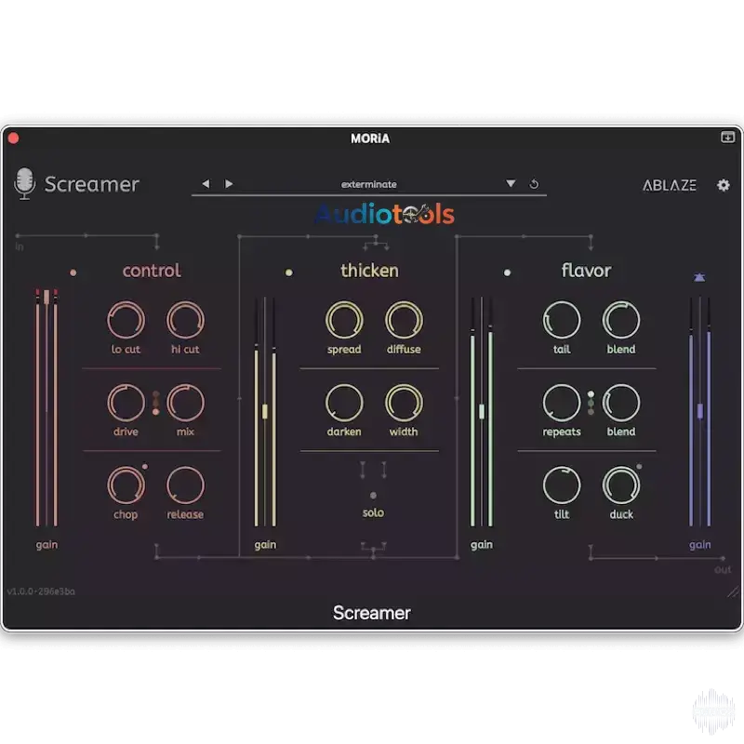Image resolution: width=744 pixels, height=744 pixels.
Task: Click the Audiotools logo
Action: [x=384, y=213]
